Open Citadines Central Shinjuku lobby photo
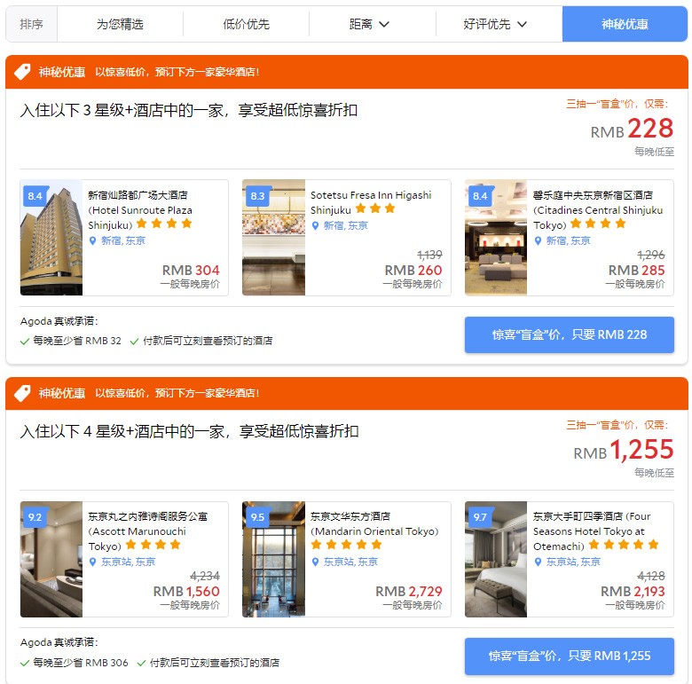Viewport: 692px width, 684px height. click(496, 238)
